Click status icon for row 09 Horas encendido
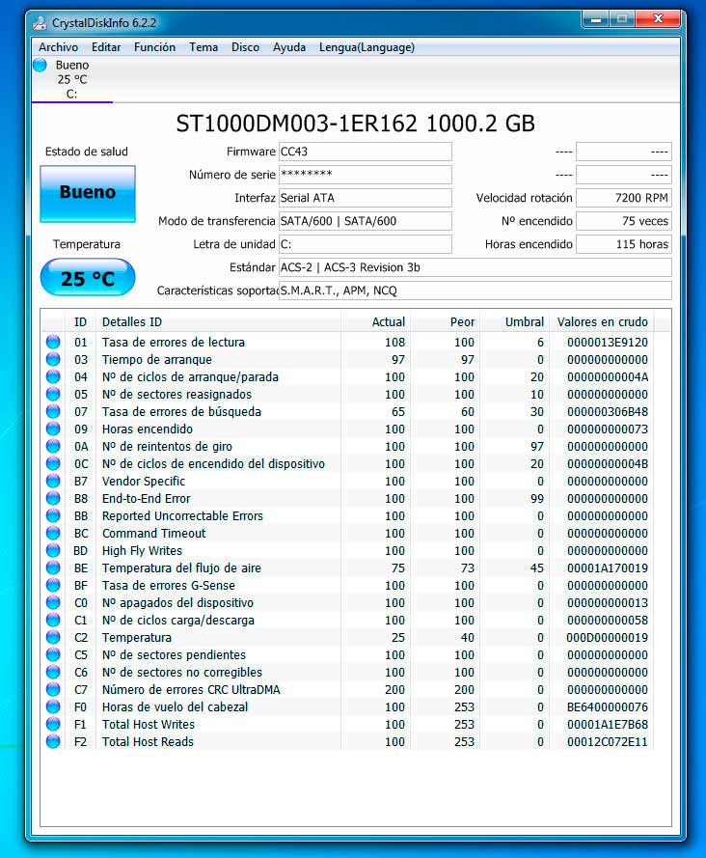This screenshot has width=706, height=858. [x=53, y=429]
